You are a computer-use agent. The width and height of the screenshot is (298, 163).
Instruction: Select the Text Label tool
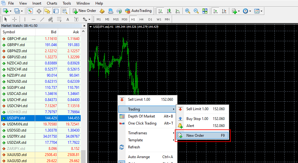tap(76, 19)
